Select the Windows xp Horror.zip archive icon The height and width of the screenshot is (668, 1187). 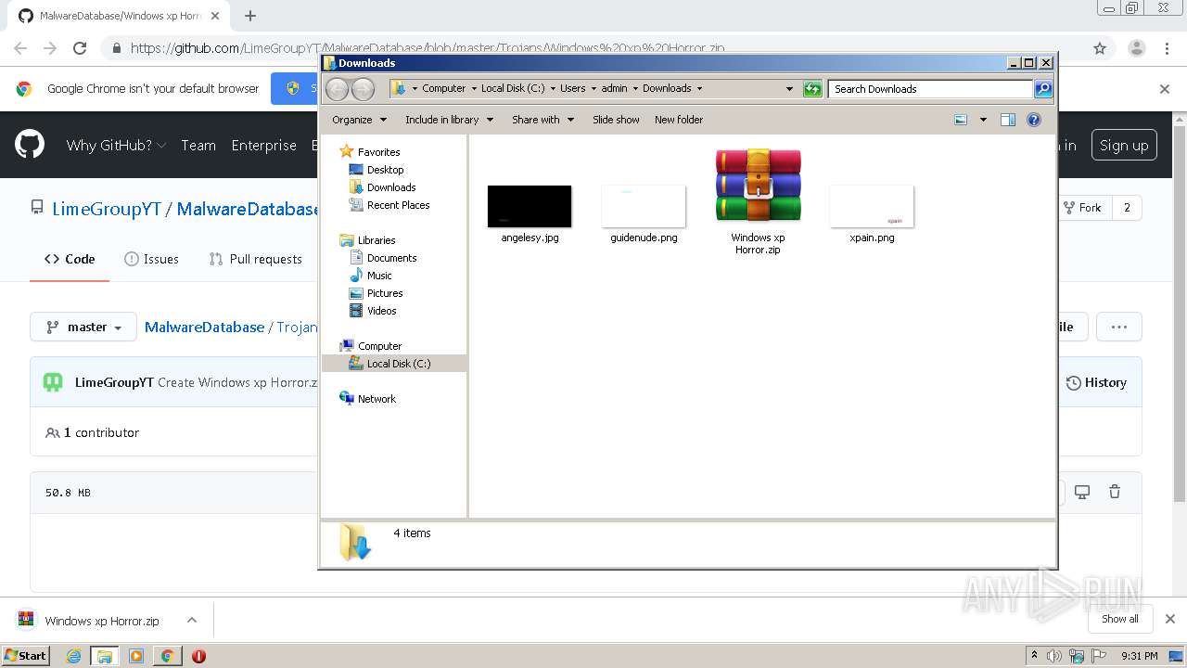[758, 186]
